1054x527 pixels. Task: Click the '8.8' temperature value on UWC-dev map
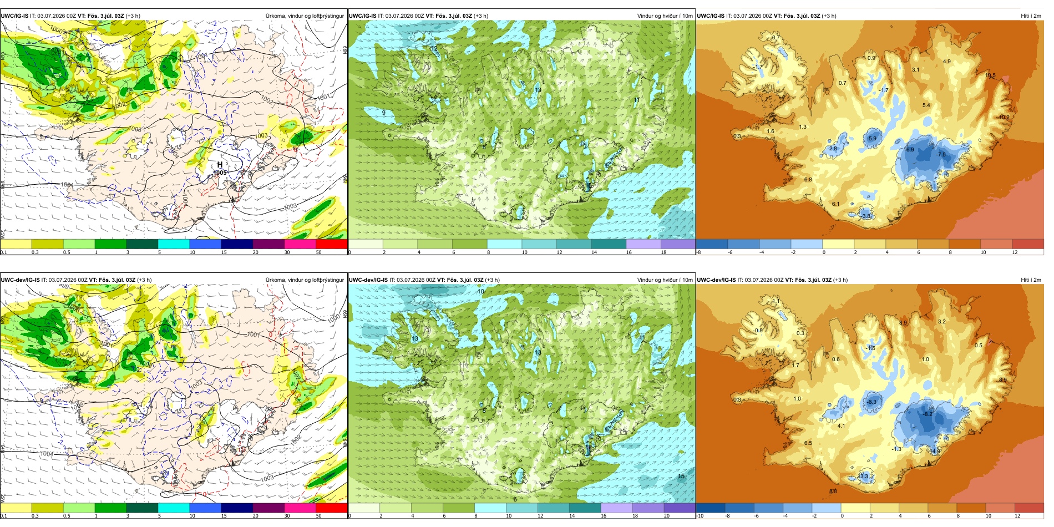pos(833,491)
